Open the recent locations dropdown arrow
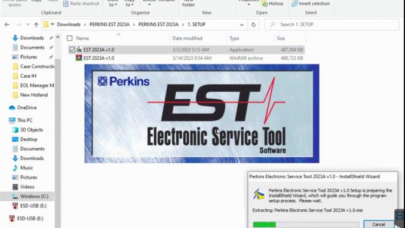This screenshot has height=228, width=405. click(x=28, y=25)
